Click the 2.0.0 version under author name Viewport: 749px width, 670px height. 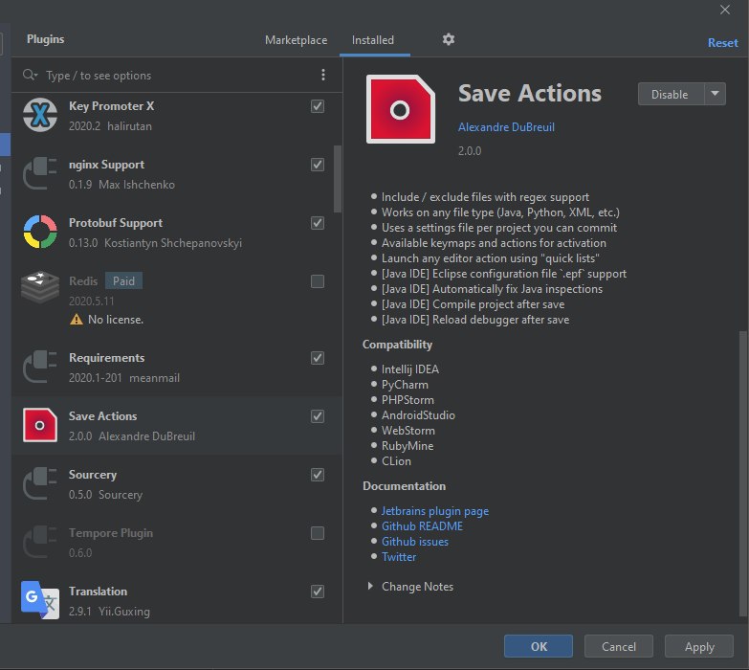coord(470,151)
